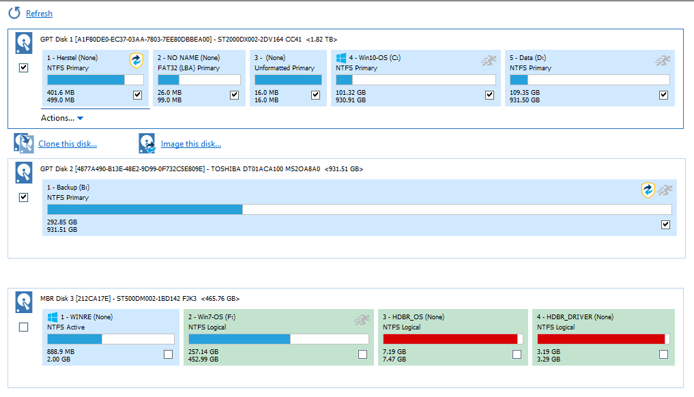Viewport: 694px width, 397px height.
Task: Open the Refresh link
Action: [x=39, y=14]
